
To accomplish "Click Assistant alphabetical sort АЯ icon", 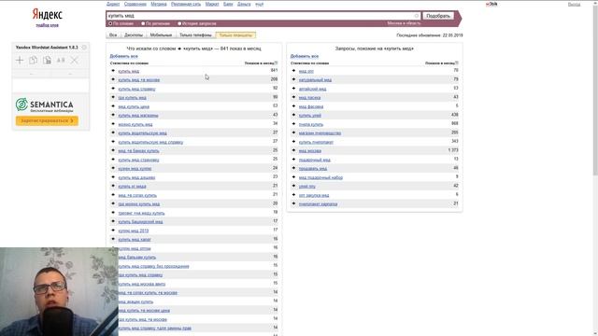I will 61,60.
